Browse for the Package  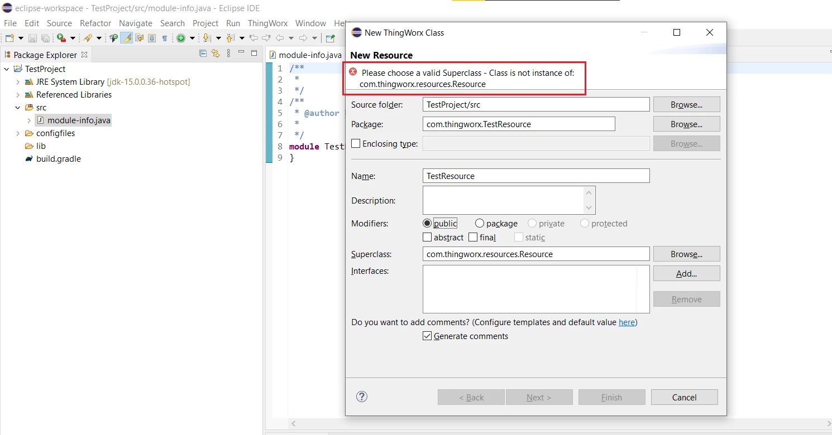coord(686,124)
